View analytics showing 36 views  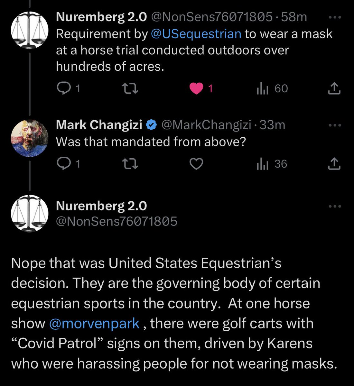[263, 164]
